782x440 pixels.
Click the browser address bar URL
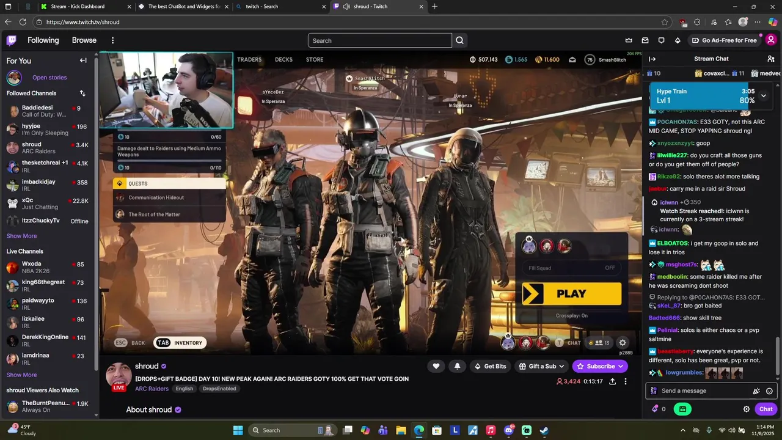[82, 22]
